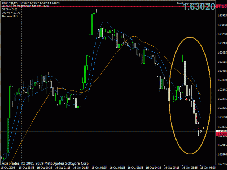Screen dimensions: 227x170
Task: Click the red 1.64000 price tag
Action: 222,7
